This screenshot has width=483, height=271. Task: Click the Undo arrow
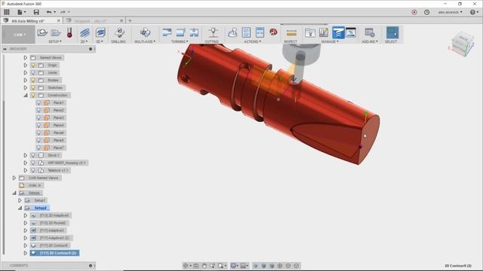49,12
